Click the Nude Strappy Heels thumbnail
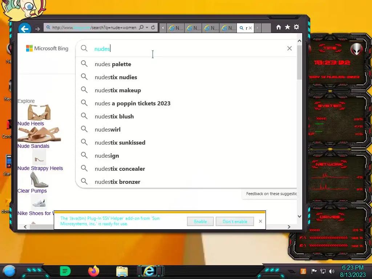Image resolution: width=372 pixels, height=279 pixels. (39, 157)
